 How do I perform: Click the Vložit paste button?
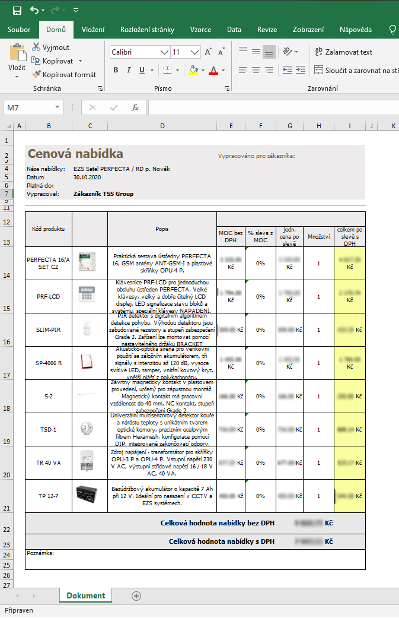(17, 59)
